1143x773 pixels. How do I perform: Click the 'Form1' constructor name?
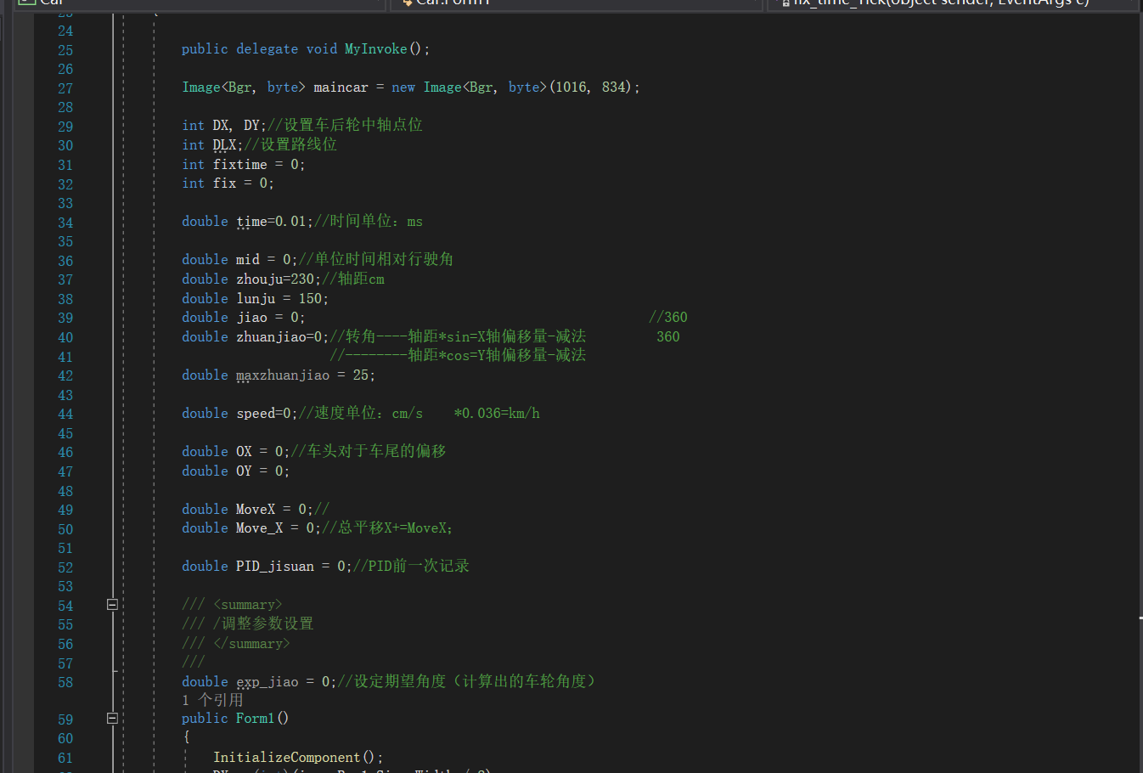[x=256, y=719]
